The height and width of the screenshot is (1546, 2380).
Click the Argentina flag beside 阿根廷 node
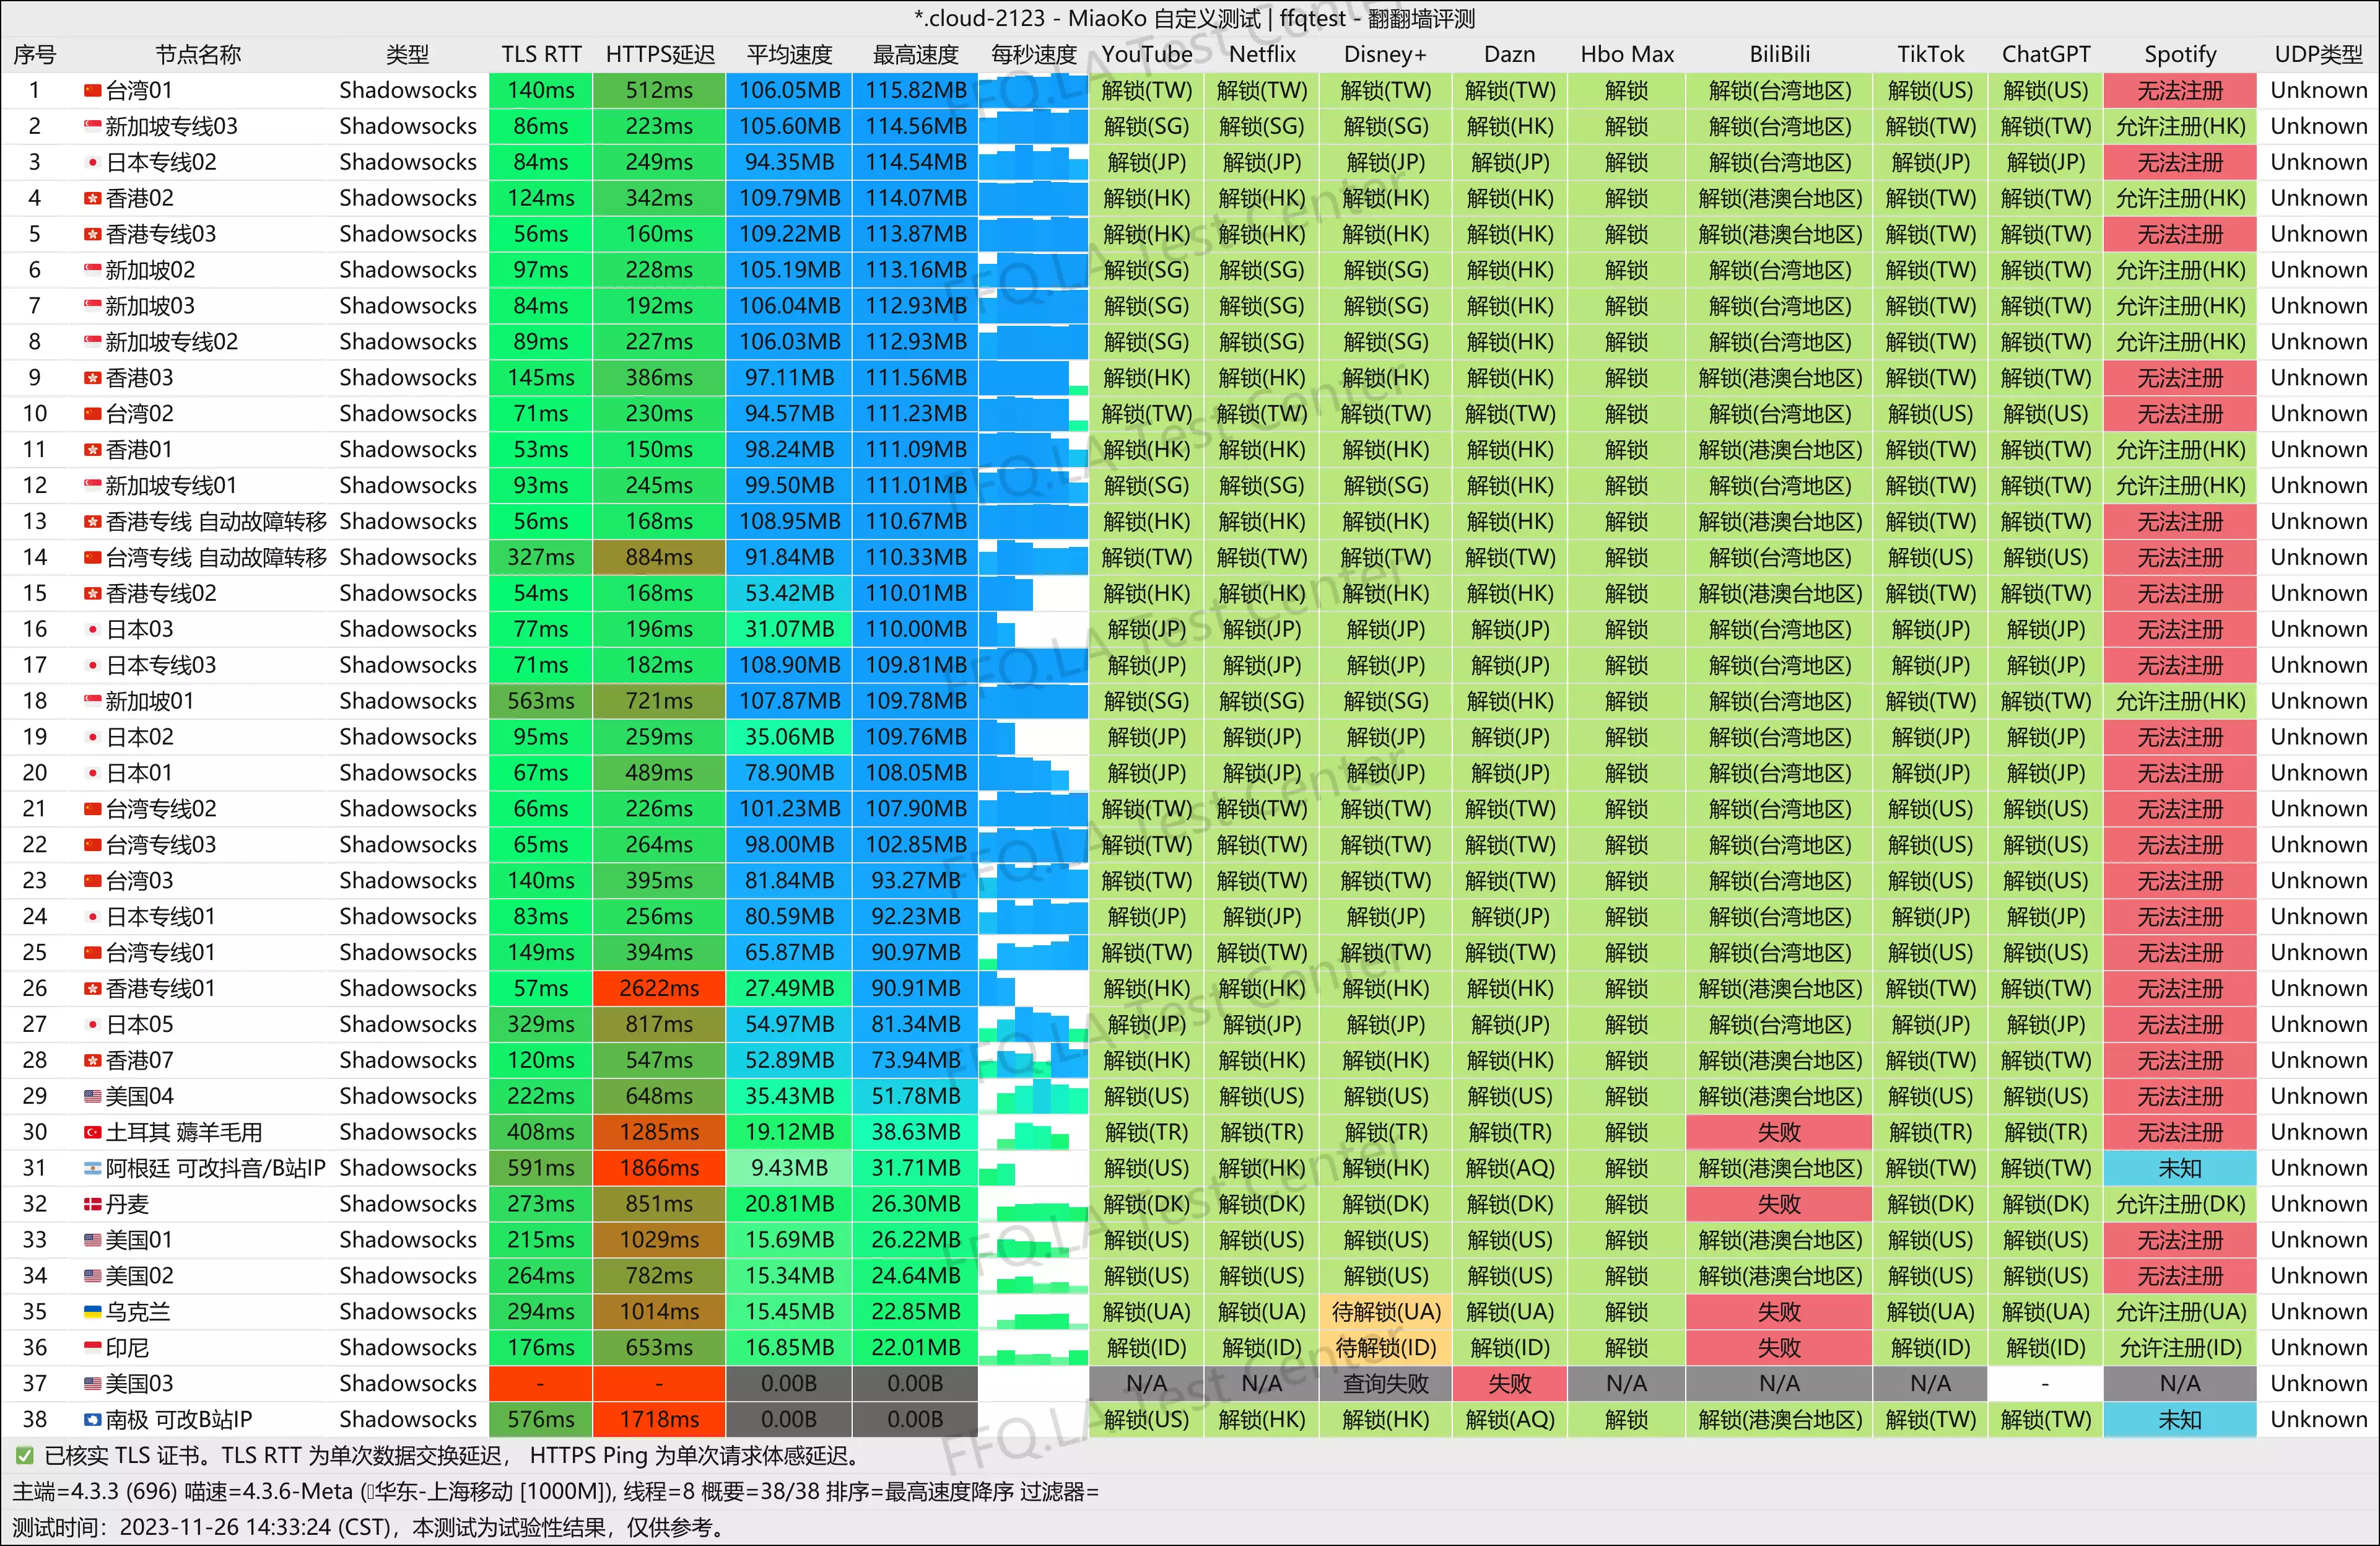(x=92, y=1168)
